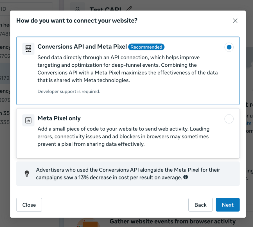
Task: Click the code icon beside Meta Pixel only
Action: tap(28, 120)
